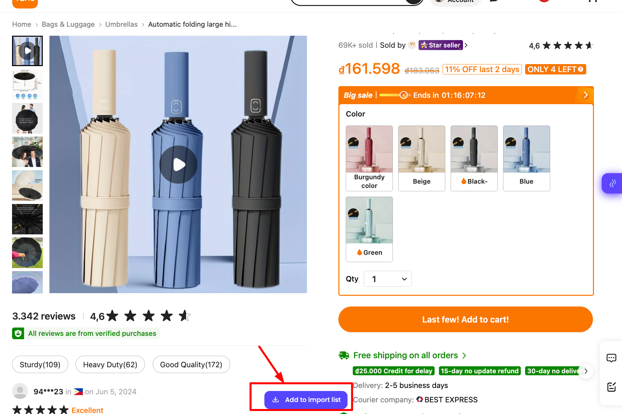Click the Add to import list button
The height and width of the screenshot is (414, 622).
306,400
